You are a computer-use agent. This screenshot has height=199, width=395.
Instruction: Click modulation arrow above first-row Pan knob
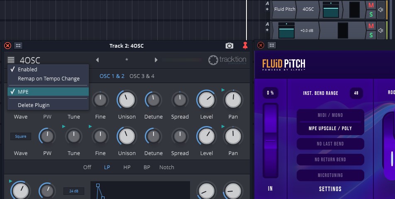[x=223, y=90]
